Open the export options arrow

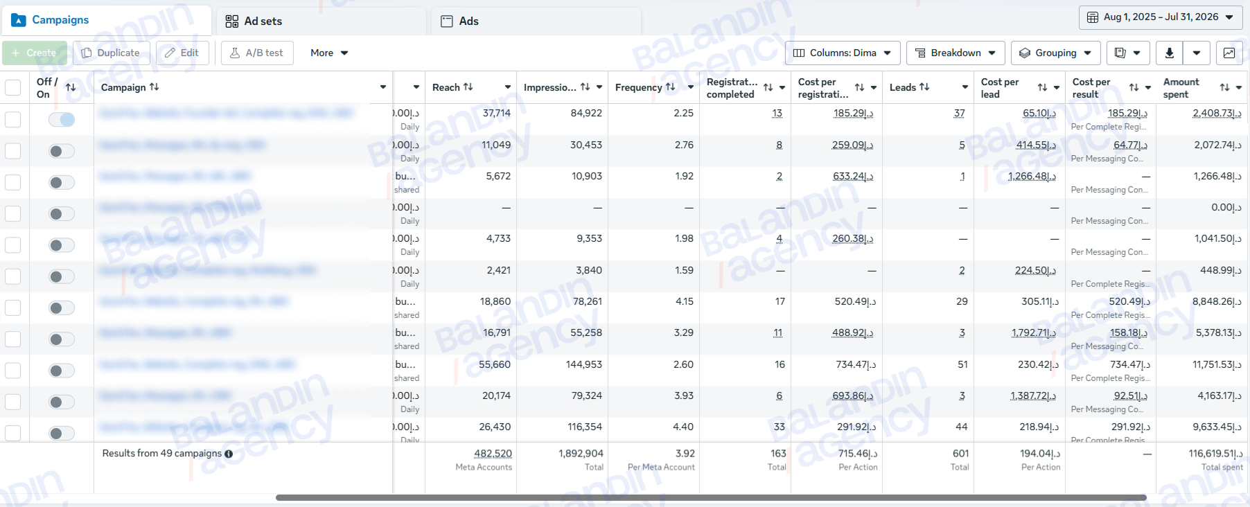tap(1197, 53)
